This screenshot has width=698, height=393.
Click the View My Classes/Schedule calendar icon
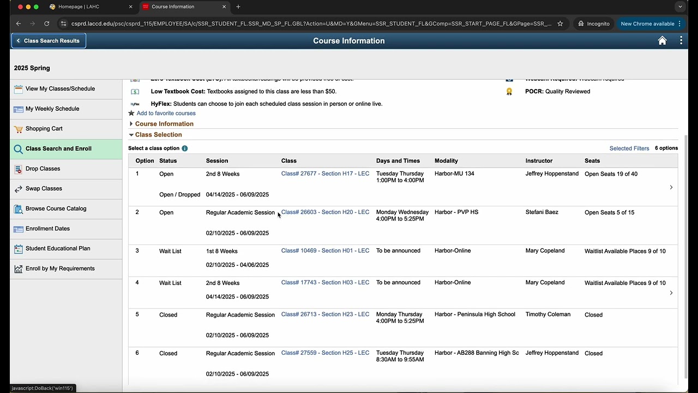coord(19,89)
